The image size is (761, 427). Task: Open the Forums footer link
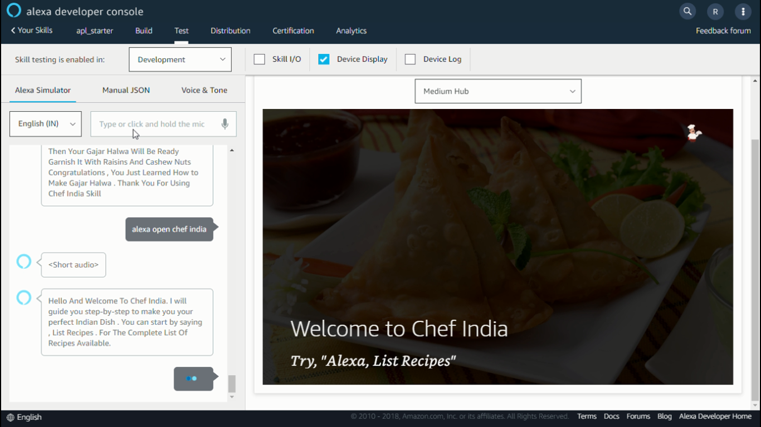pyautogui.click(x=638, y=416)
